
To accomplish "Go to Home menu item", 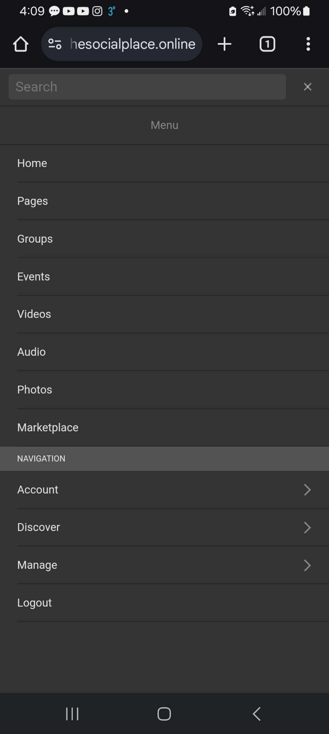I will 32,163.
